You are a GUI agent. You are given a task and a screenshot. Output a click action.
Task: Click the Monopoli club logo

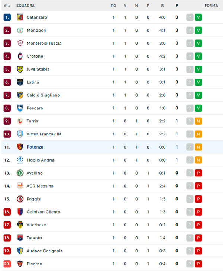tap(20, 30)
